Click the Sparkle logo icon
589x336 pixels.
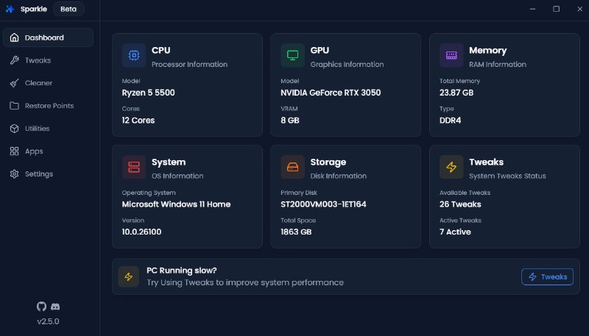click(10, 9)
